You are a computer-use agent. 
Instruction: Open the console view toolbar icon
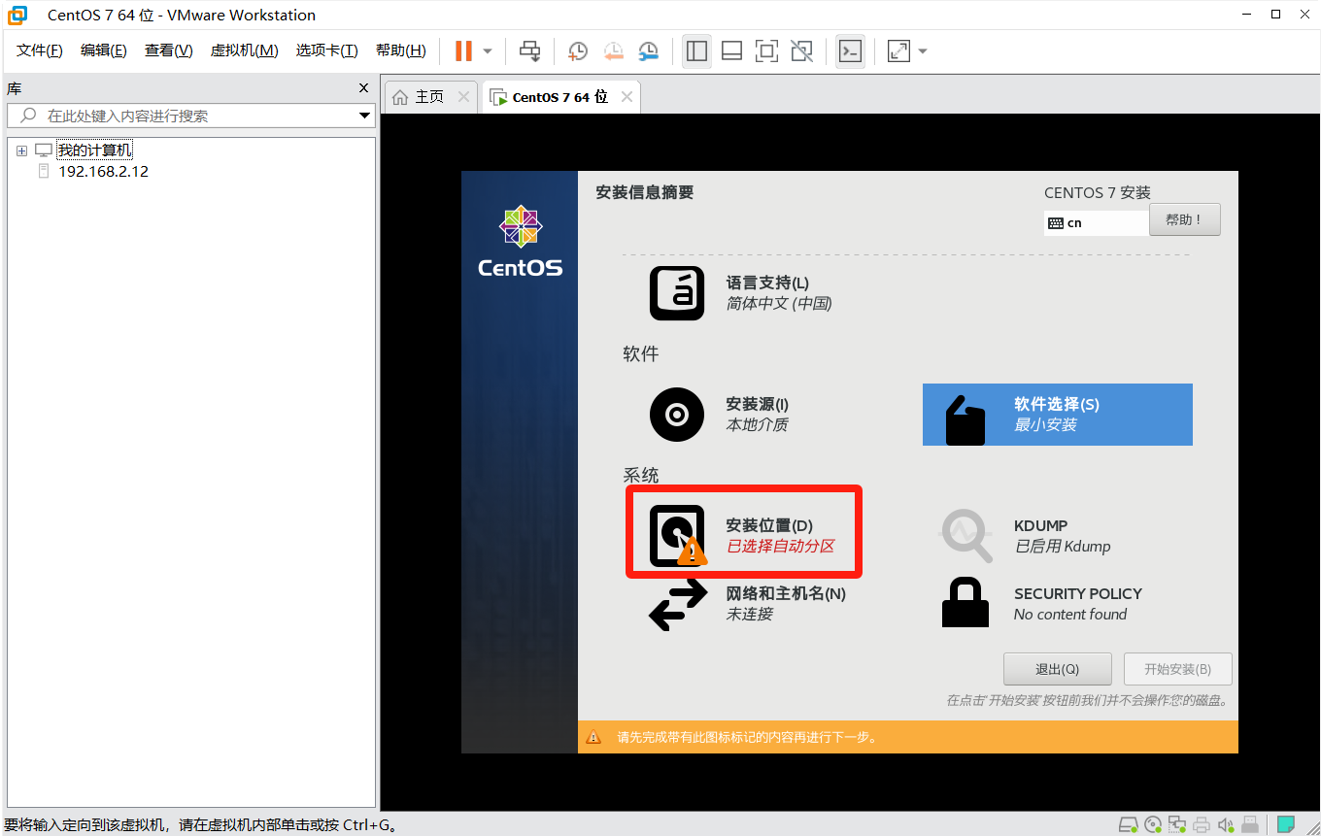click(850, 50)
